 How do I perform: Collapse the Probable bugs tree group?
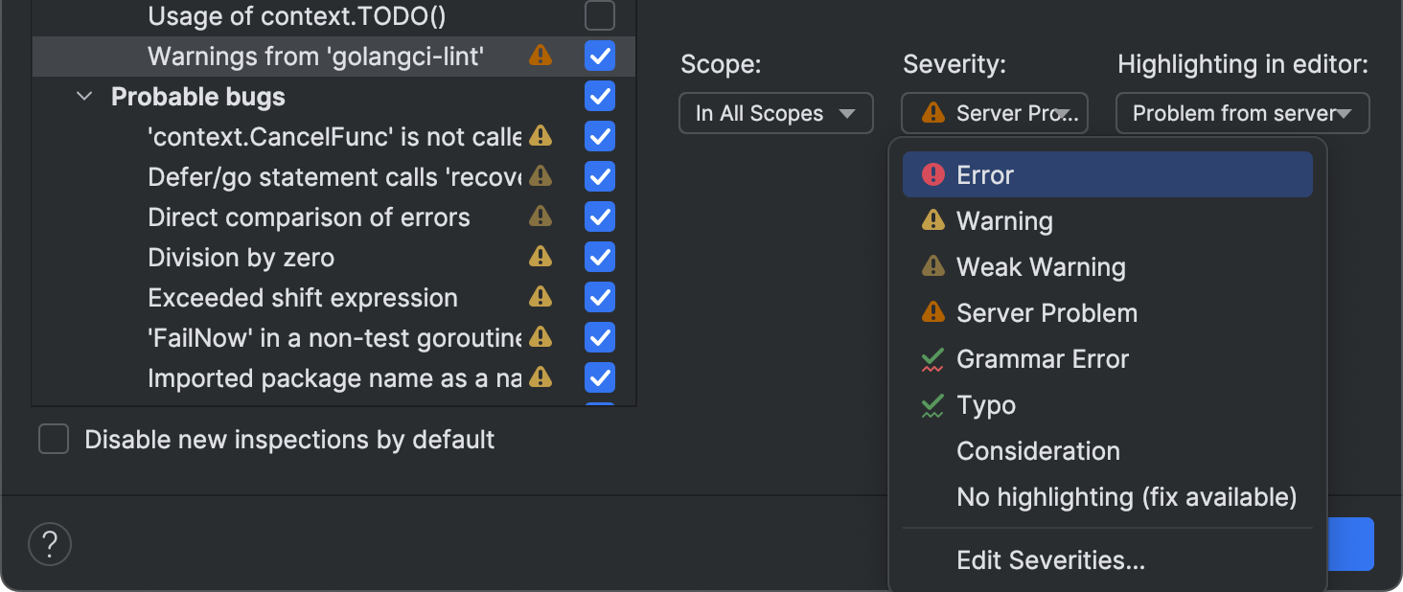(x=84, y=97)
